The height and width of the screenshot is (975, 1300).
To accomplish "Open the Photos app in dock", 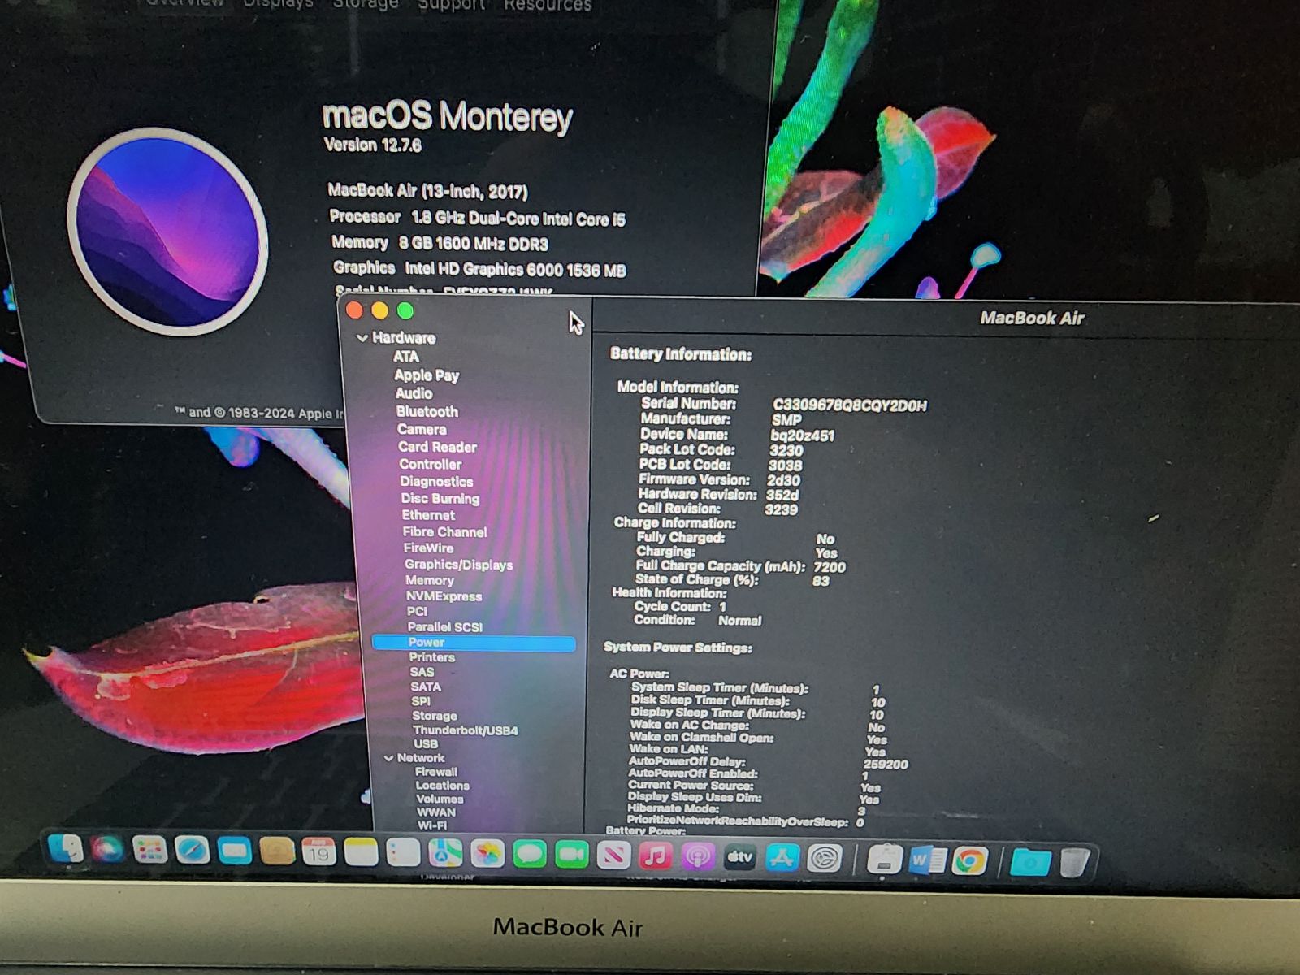I will click(x=487, y=854).
